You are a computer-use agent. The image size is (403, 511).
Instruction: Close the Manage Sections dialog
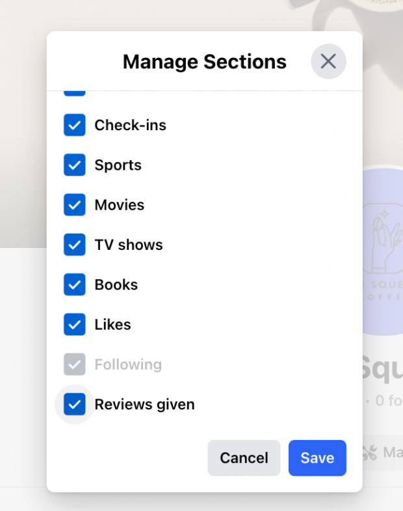(328, 61)
